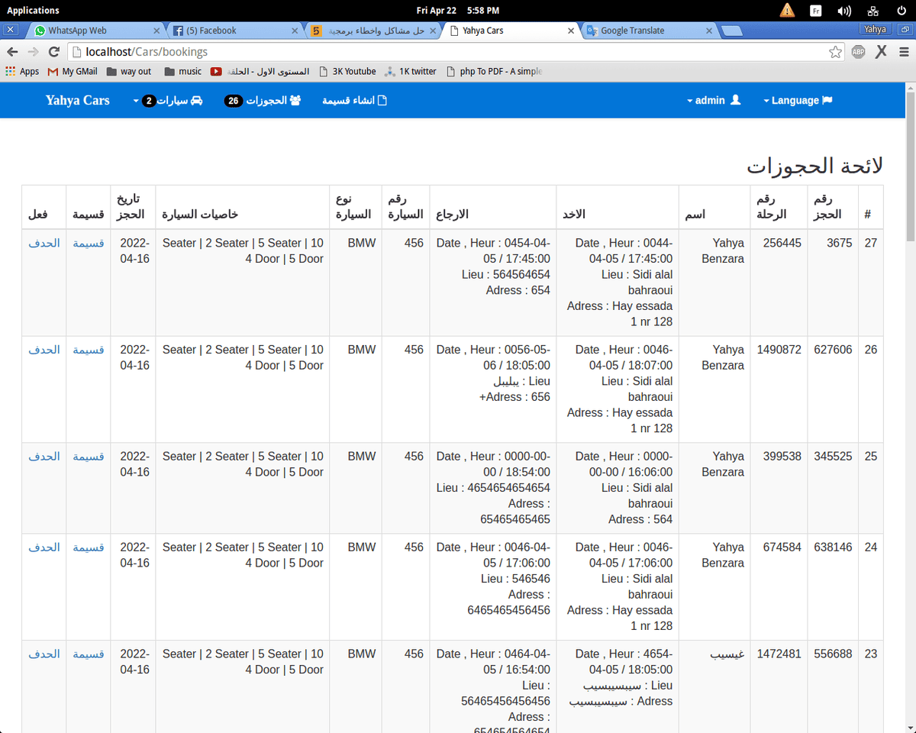916x733 pixels.
Task: Go back using the browser back arrow
Action: click(x=12, y=52)
